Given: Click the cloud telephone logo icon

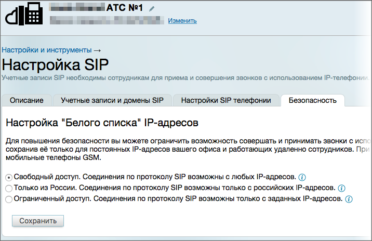Looking at the screenshot, I should pyautogui.click(x=24, y=14).
